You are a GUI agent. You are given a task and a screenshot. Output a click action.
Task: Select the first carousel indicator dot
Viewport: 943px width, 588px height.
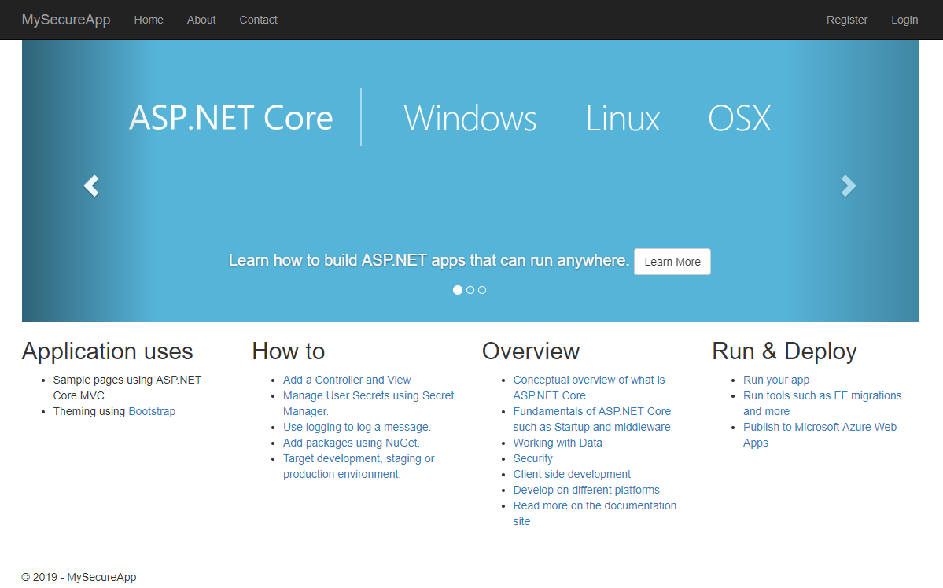pyautogui.click(x=458, y=290)
